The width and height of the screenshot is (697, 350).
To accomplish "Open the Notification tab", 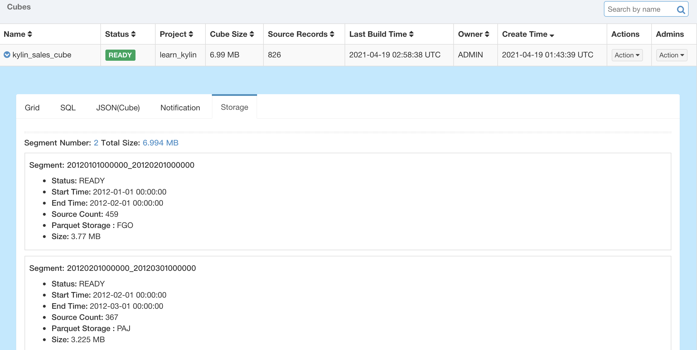I will (x=180, y=108).
